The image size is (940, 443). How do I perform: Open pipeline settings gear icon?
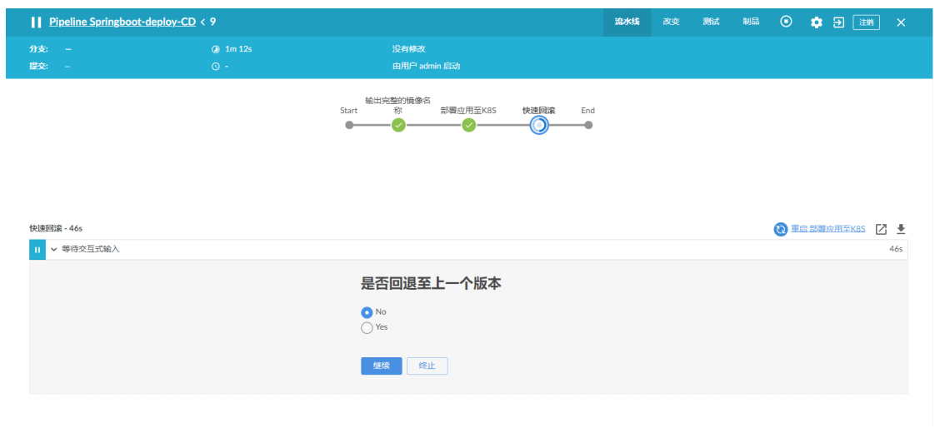tap(816, 22)
